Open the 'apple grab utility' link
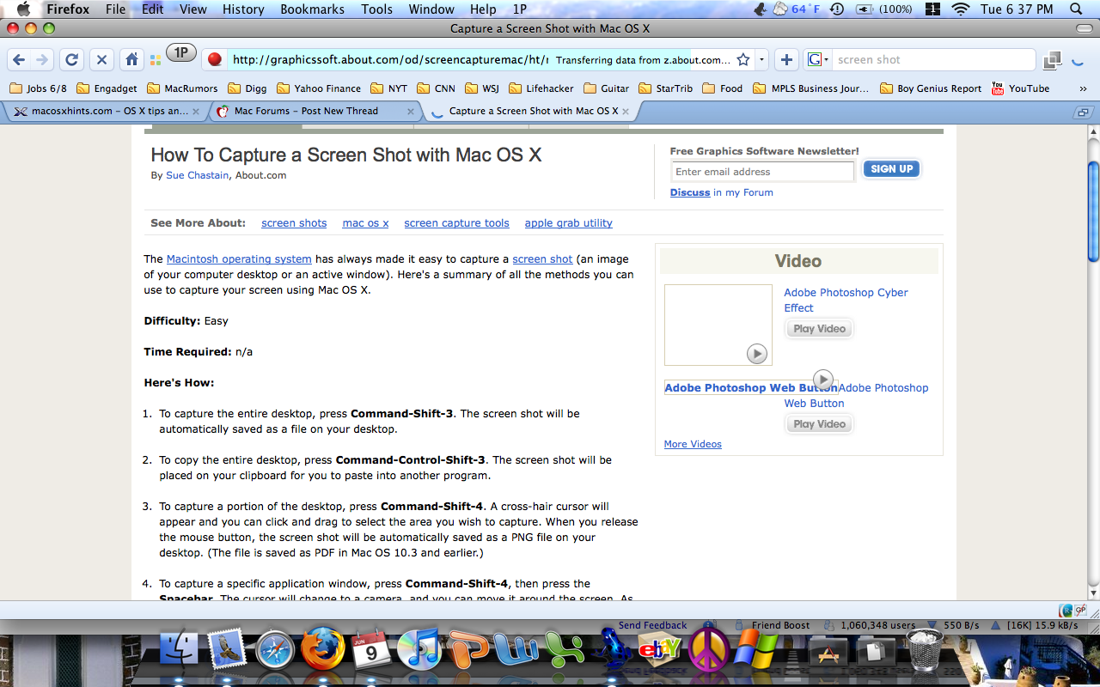The image size is (1100, 687). [x=568, y=223]
